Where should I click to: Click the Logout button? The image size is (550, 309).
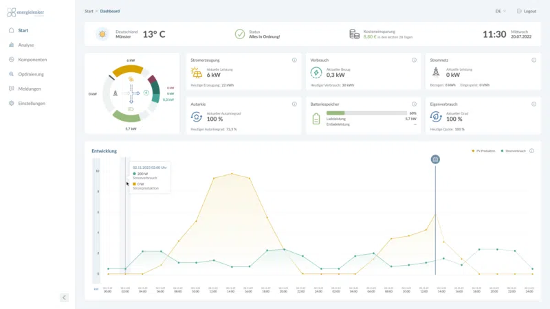(526, 11)
